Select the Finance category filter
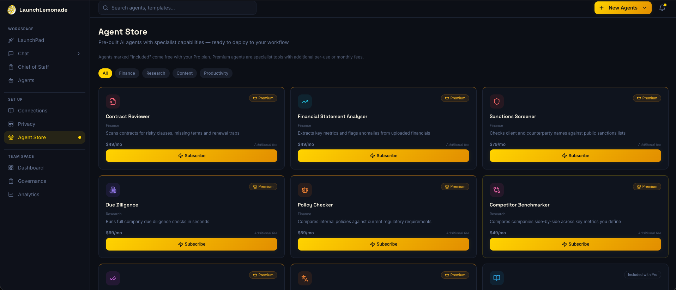 click(127, 73)
